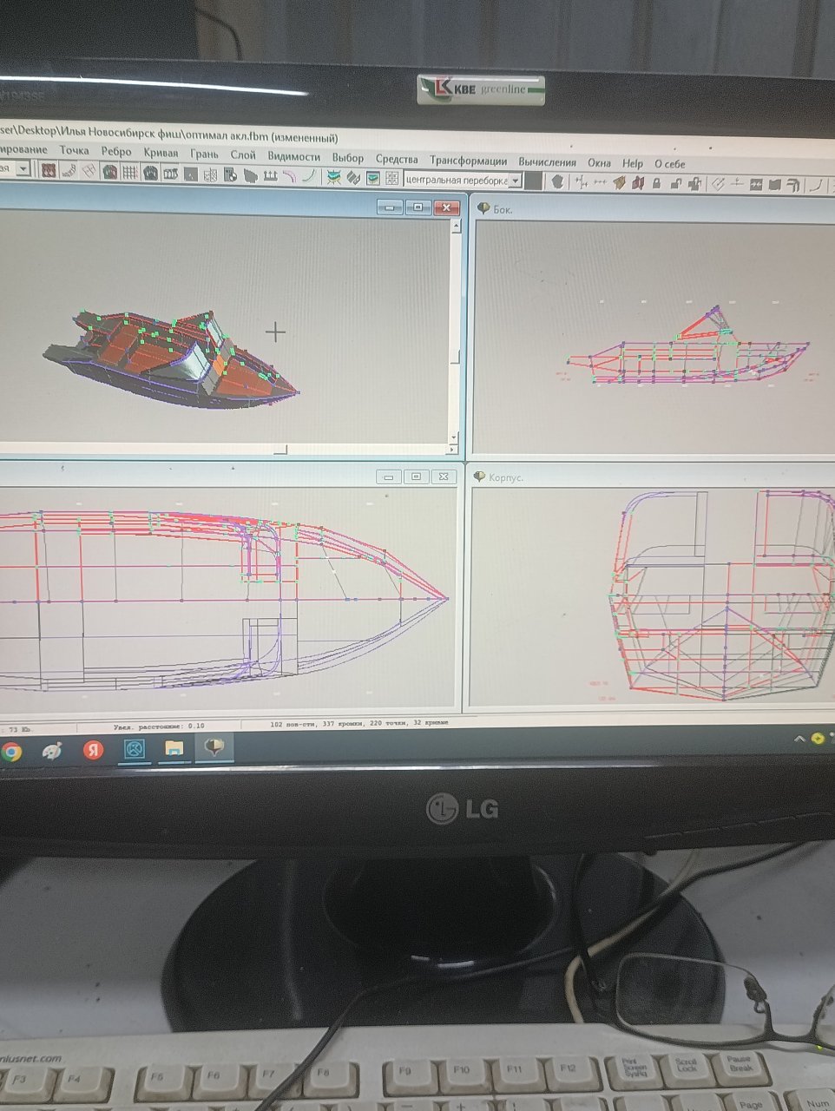Toggle interior edges visibility icon
This screenshot has width=835, height=1111.
coord(89,172)
